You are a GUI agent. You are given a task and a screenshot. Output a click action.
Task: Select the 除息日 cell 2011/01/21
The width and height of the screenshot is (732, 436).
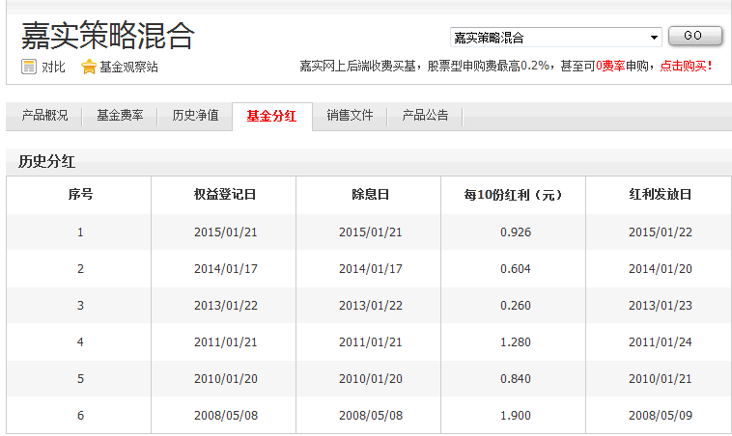pyautogui.click(x=370, y=342)
